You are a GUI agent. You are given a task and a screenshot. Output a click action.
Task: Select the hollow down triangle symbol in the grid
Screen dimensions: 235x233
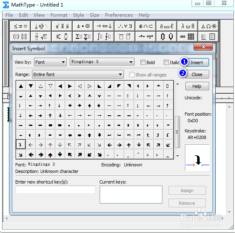click(50, 86)
